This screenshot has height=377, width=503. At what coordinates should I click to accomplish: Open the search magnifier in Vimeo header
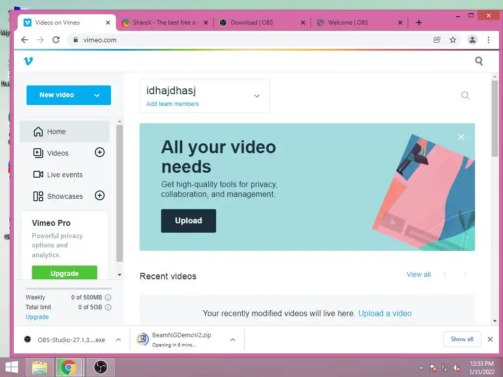(478, 61)
